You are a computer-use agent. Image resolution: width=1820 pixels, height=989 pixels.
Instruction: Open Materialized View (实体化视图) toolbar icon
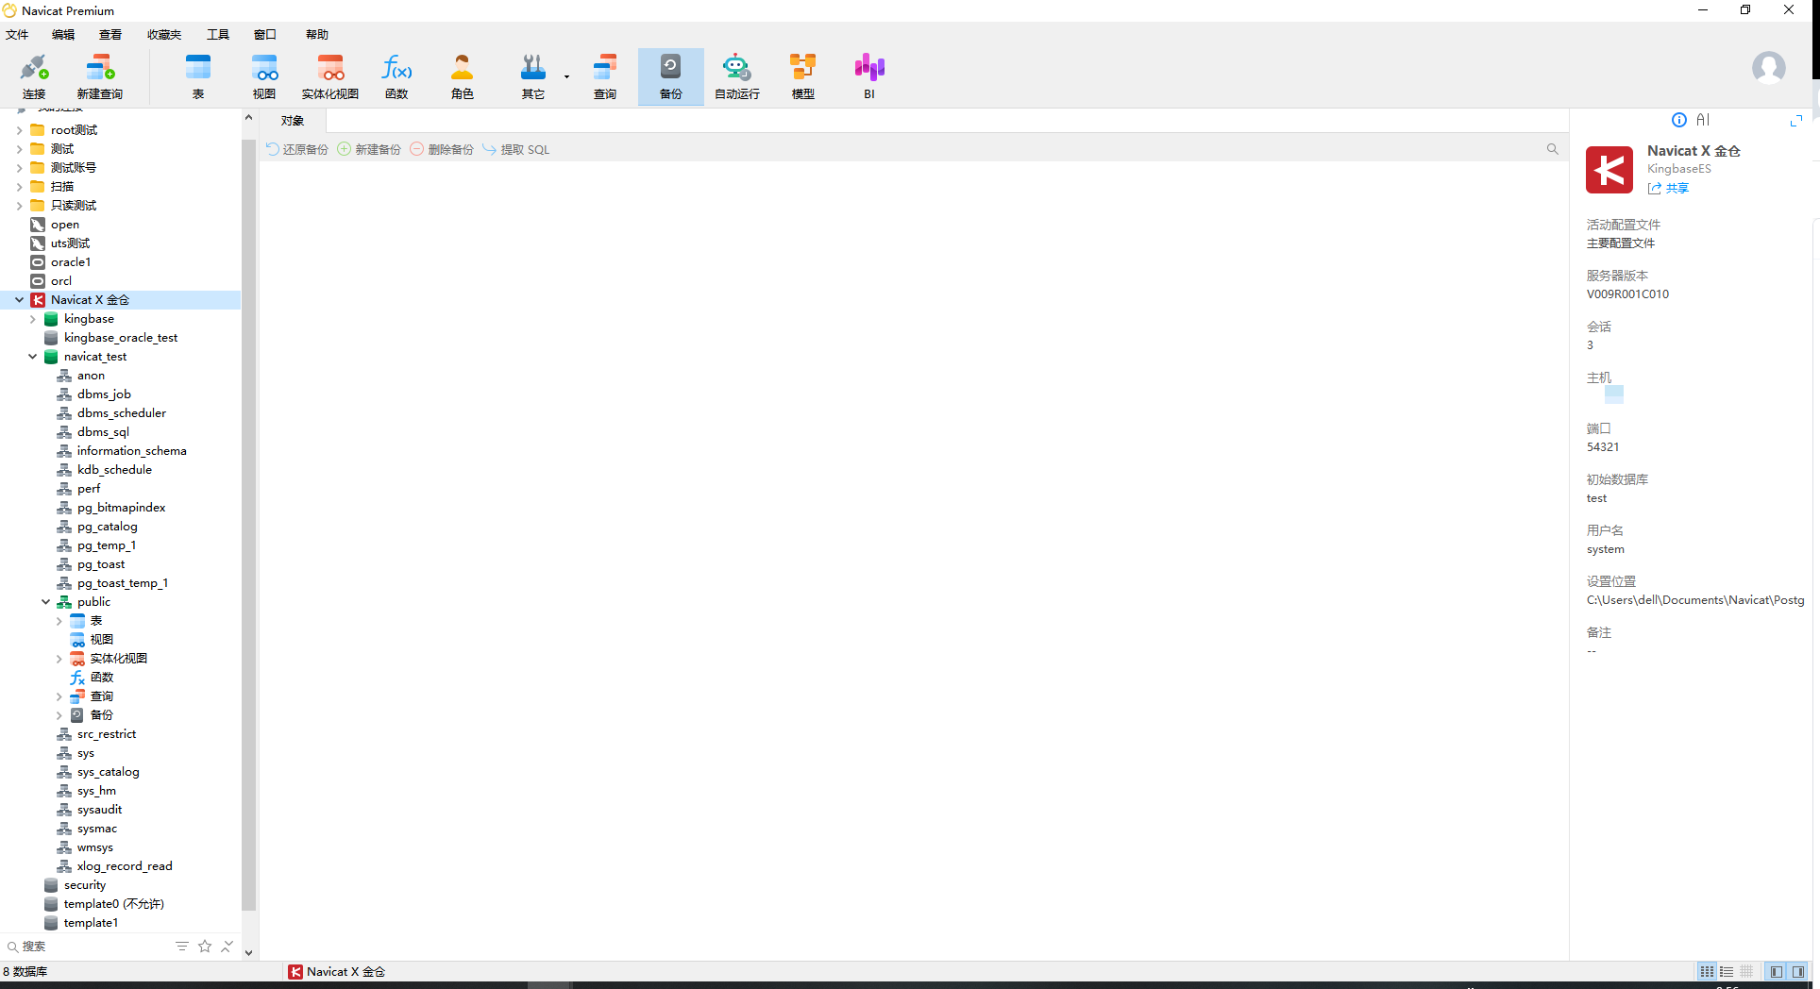(x=330, y=76)
